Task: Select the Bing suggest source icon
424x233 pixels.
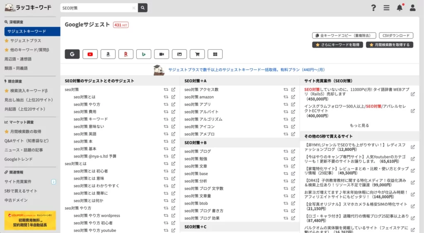Action: click(x=144, y=54)
